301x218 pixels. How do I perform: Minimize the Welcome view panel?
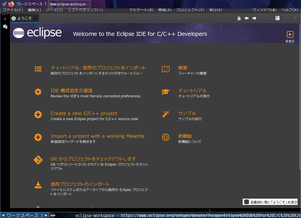(287, 18)
